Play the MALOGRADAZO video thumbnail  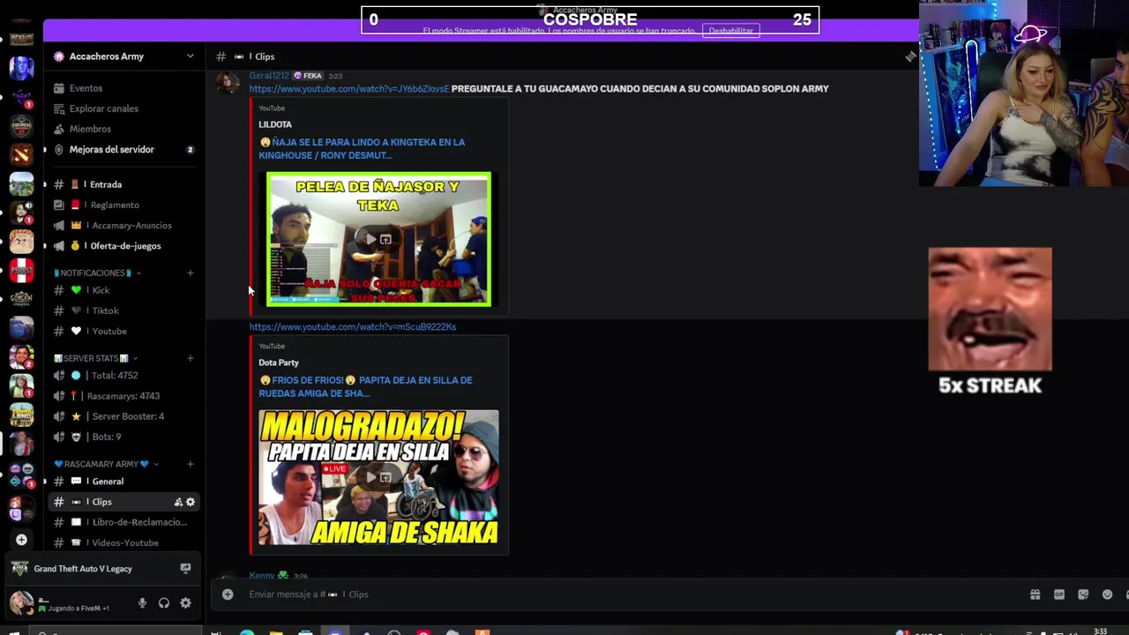tap(378, 477)
